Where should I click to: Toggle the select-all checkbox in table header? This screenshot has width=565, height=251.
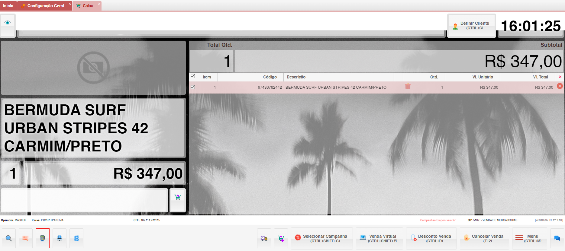pos(193,76)
